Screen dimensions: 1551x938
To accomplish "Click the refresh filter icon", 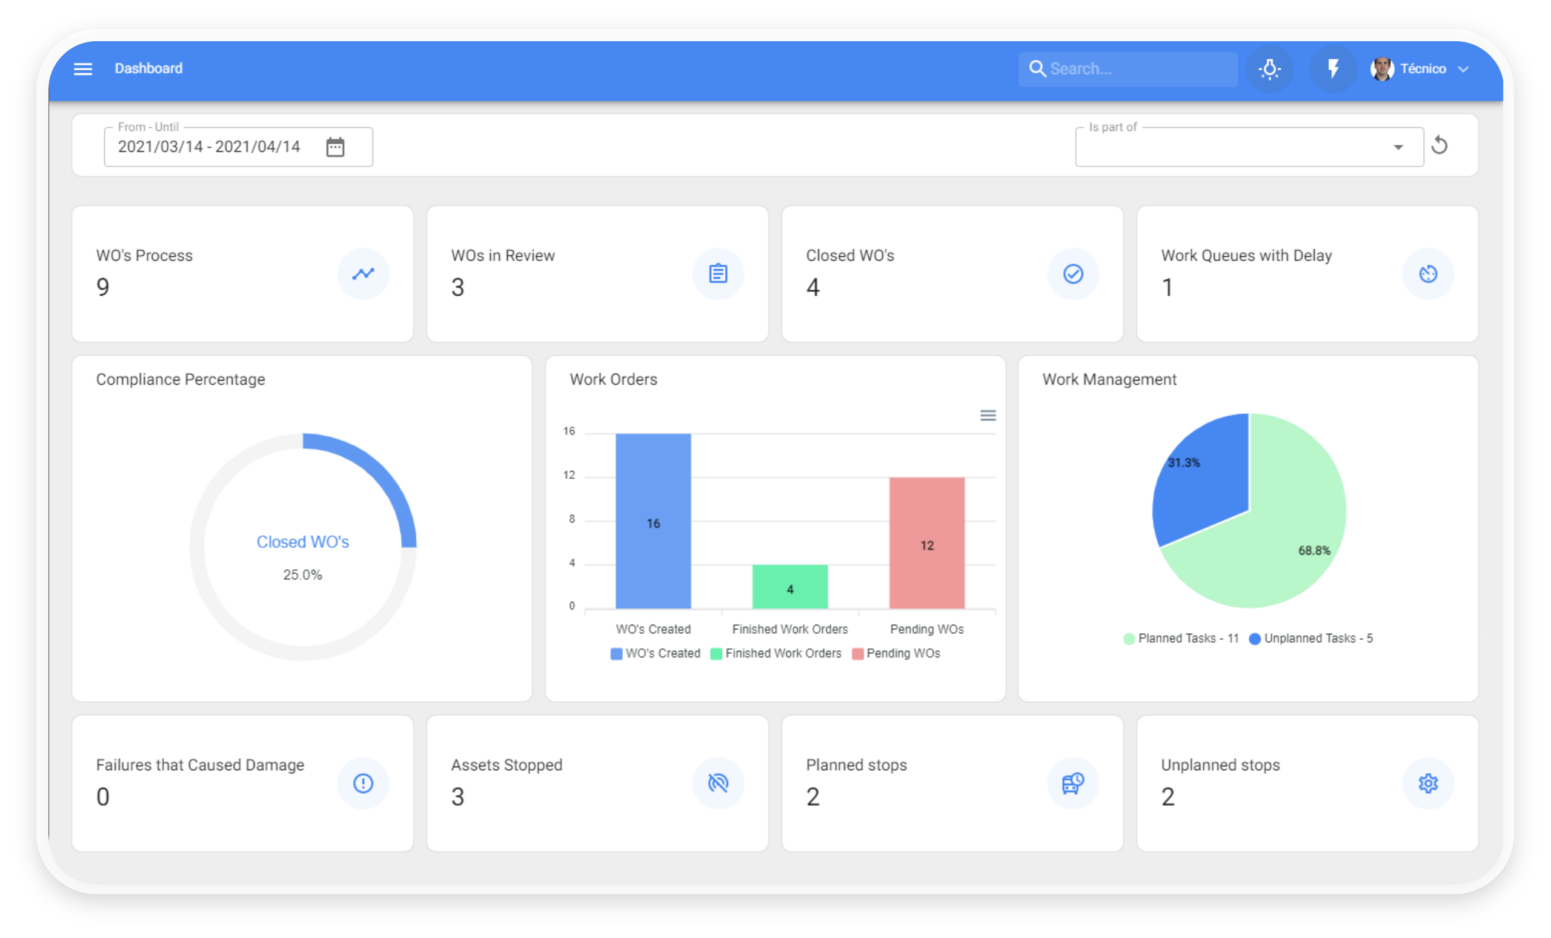I will click(x=1440, y=146).
